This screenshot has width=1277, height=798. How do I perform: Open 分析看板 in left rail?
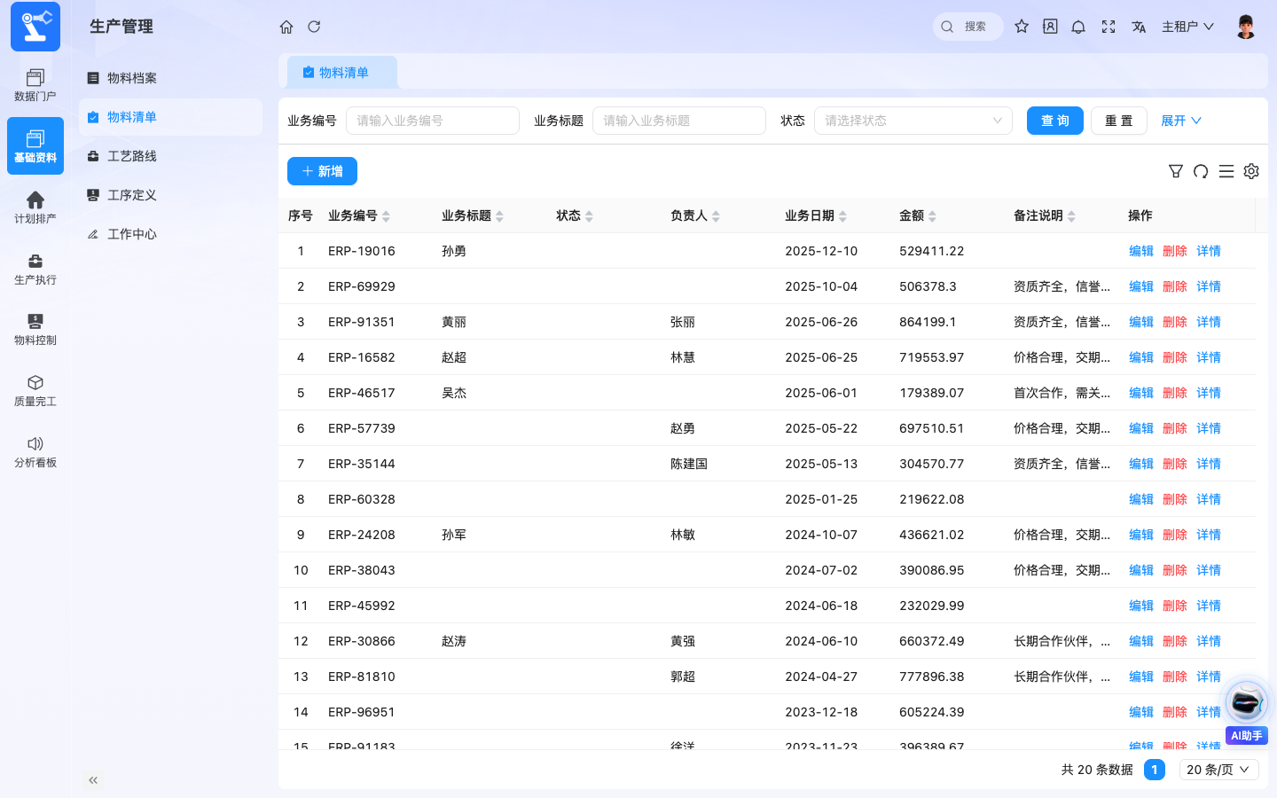(x=35, y=451)
